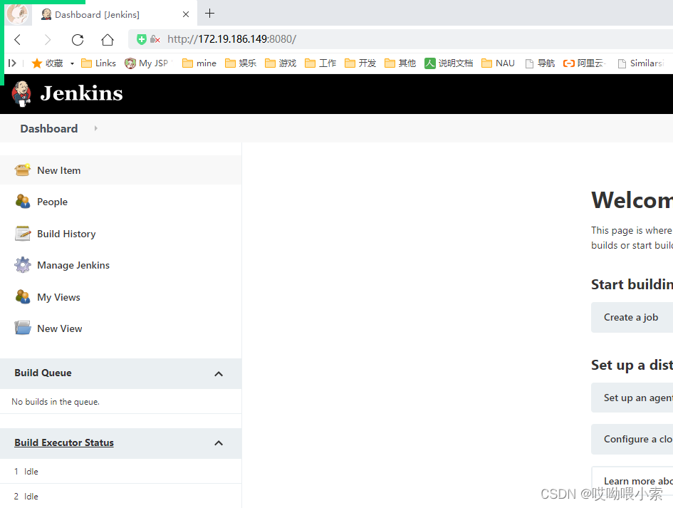The image size is (673, 508).
Task: Click the Build History notepad icon
Action: tap(22, 233)
